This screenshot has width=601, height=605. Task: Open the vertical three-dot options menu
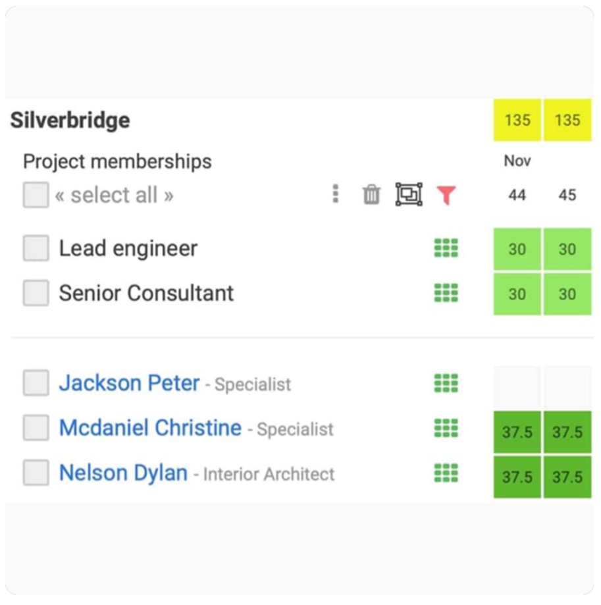(x=336, y=194)
